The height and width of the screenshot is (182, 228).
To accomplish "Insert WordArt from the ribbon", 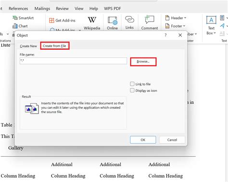I will point(222,26).
